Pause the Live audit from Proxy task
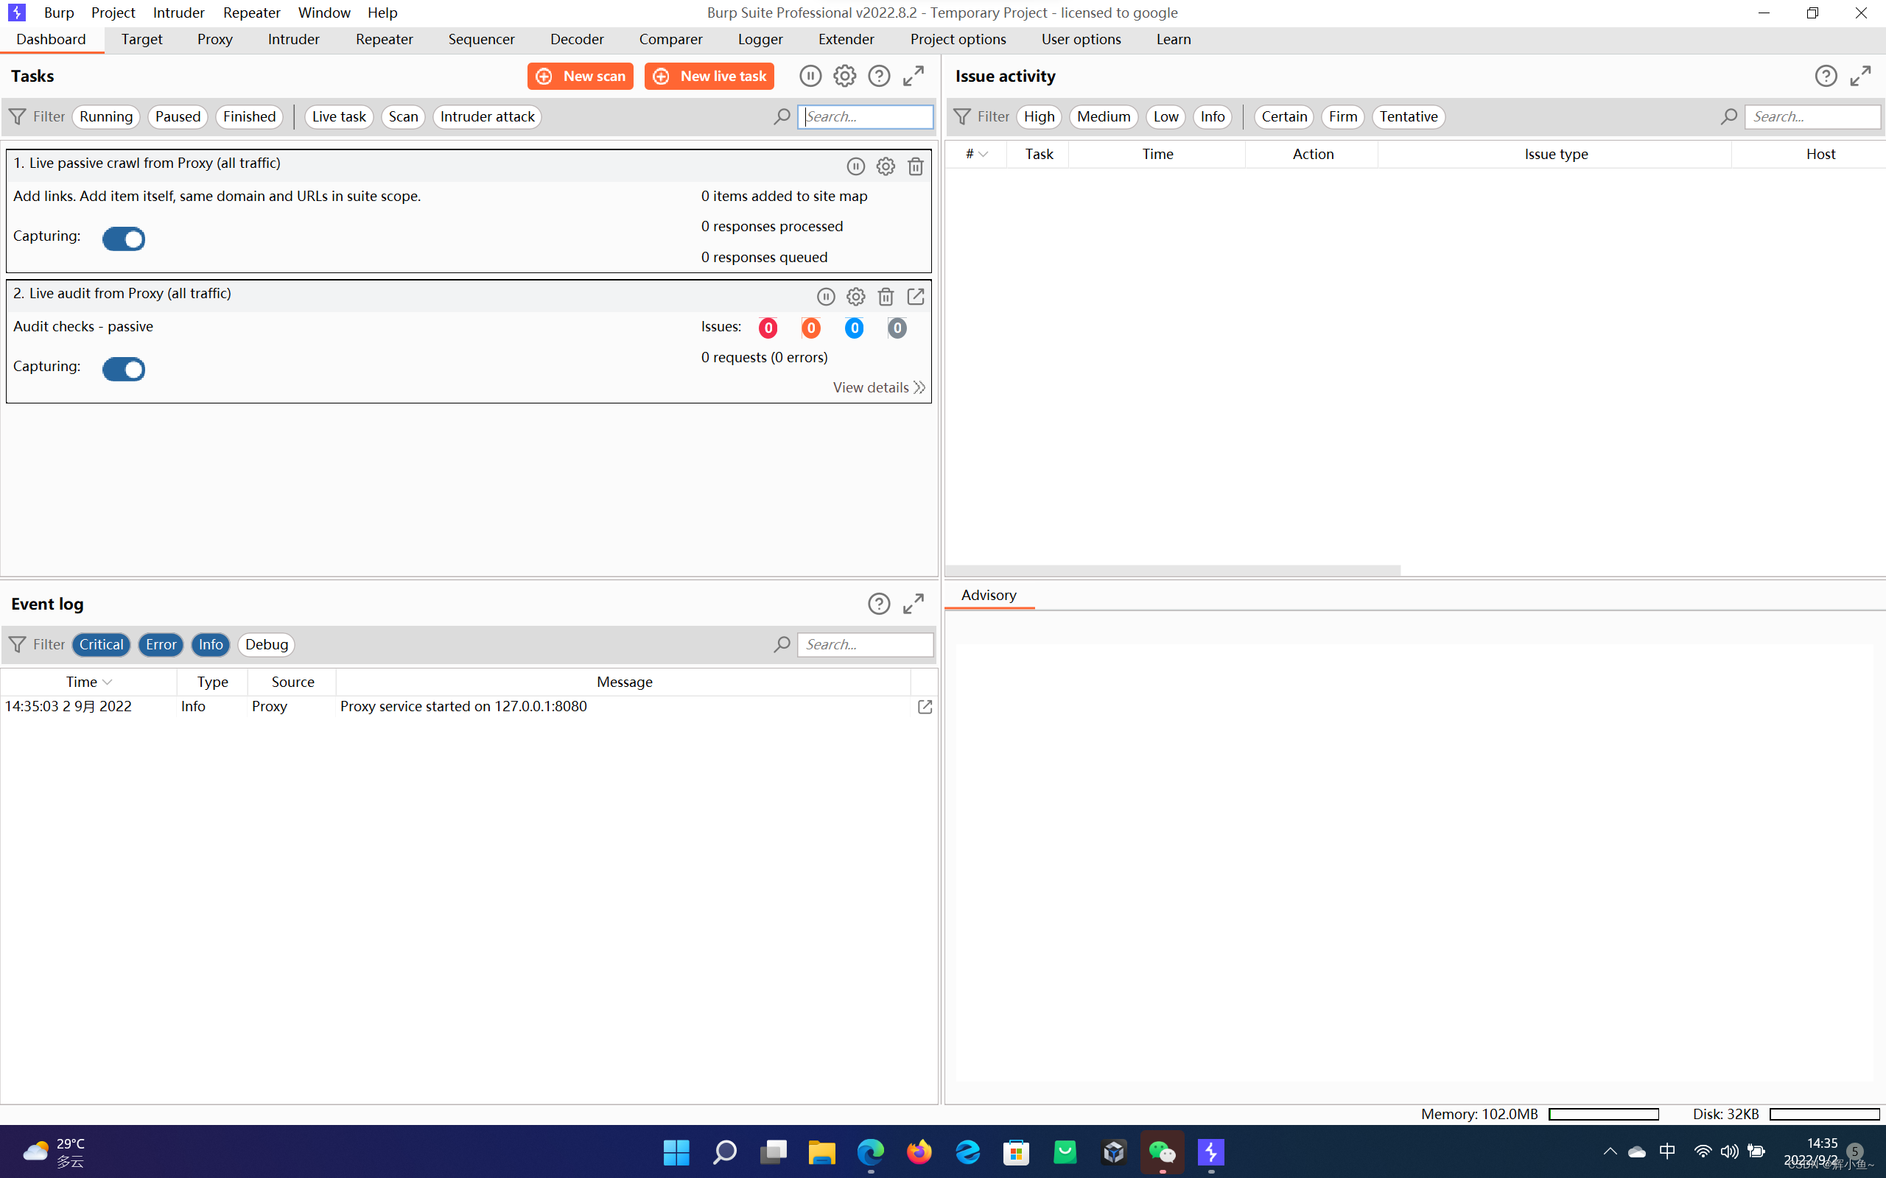The height and width of the screenshot is (1178, 1886). point(825,297)
